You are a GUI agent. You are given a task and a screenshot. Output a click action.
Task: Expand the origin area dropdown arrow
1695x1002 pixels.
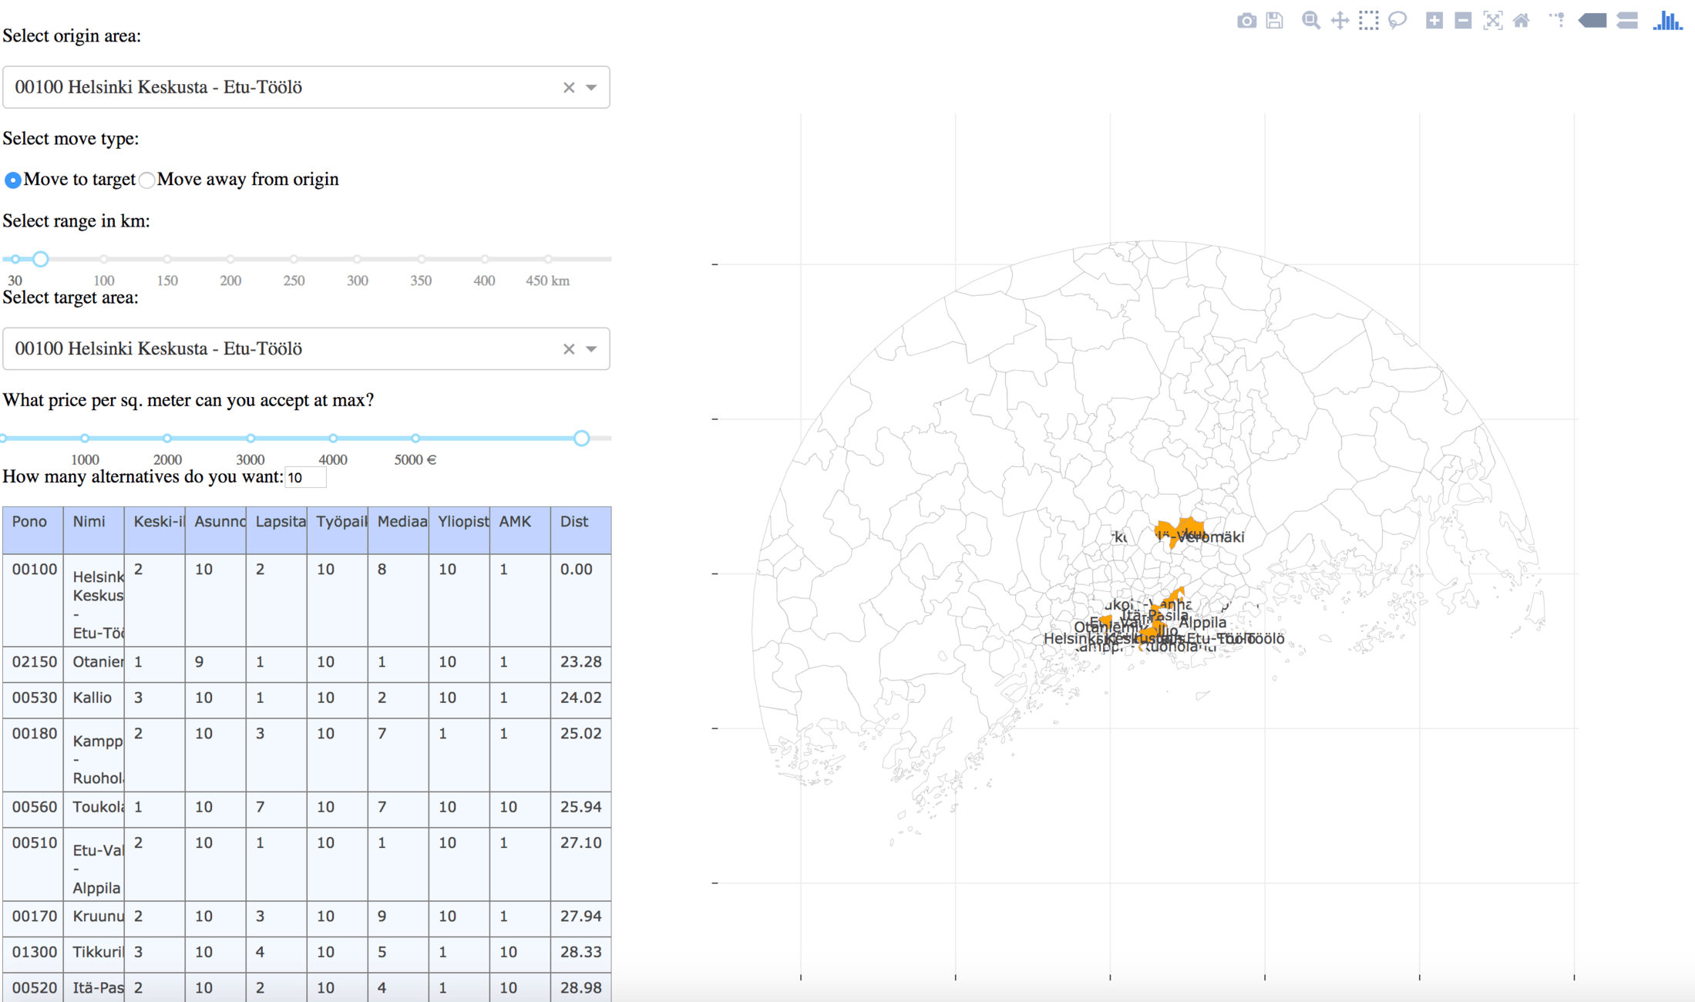[591, 88]
